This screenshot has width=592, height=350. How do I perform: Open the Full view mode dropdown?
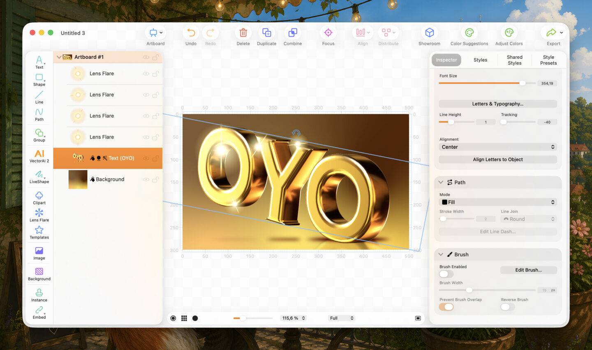click(342, 318)
